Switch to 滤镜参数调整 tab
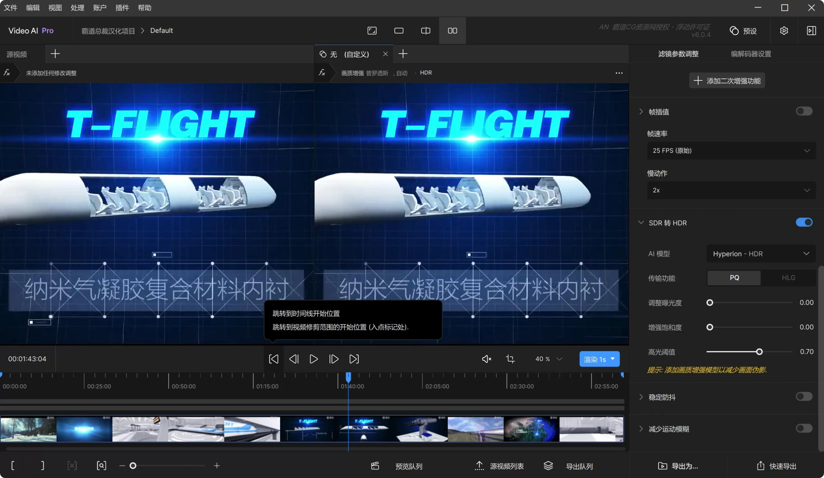The width and height of the screenshot is (824, 478). coord(678,54)
